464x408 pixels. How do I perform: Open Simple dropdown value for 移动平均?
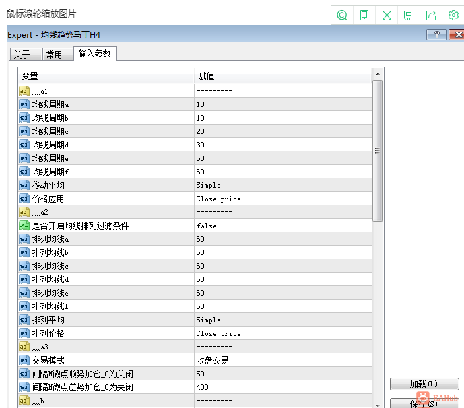[x=283, y=185]
